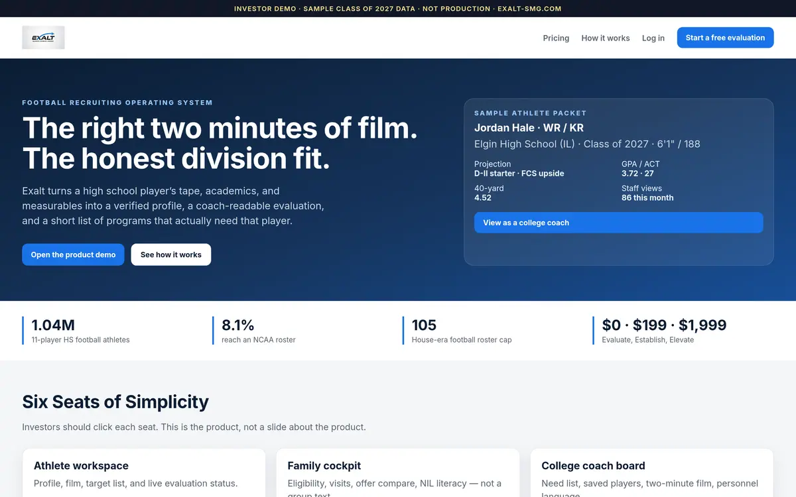This screenshot has height=497, width=796.
Task: Open the Pricing page link
Action: point(556,38)
